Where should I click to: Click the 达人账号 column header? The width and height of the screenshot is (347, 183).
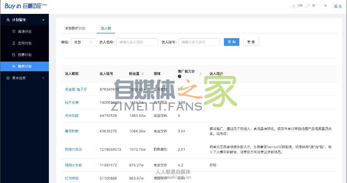(107, 74)
